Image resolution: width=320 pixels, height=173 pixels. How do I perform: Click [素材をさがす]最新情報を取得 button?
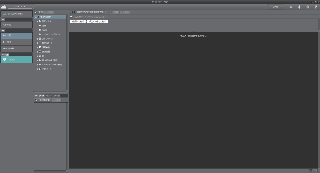(88, 12)
